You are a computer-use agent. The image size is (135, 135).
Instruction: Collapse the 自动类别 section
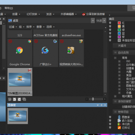coord(115,53)
